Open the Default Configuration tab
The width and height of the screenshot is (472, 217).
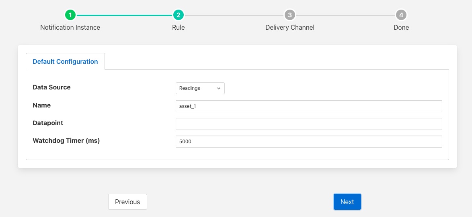(65, 62)
